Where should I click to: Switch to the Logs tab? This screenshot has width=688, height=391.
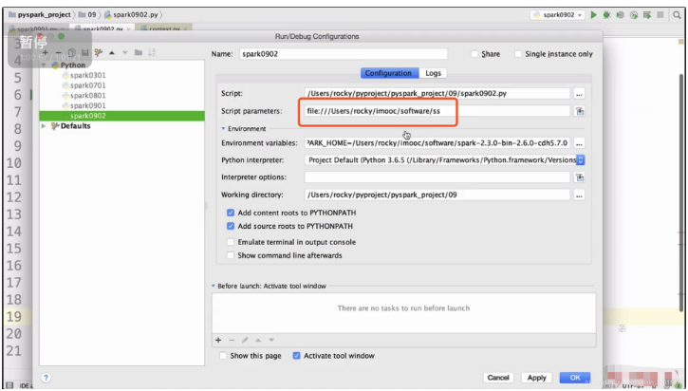[433, 73]
